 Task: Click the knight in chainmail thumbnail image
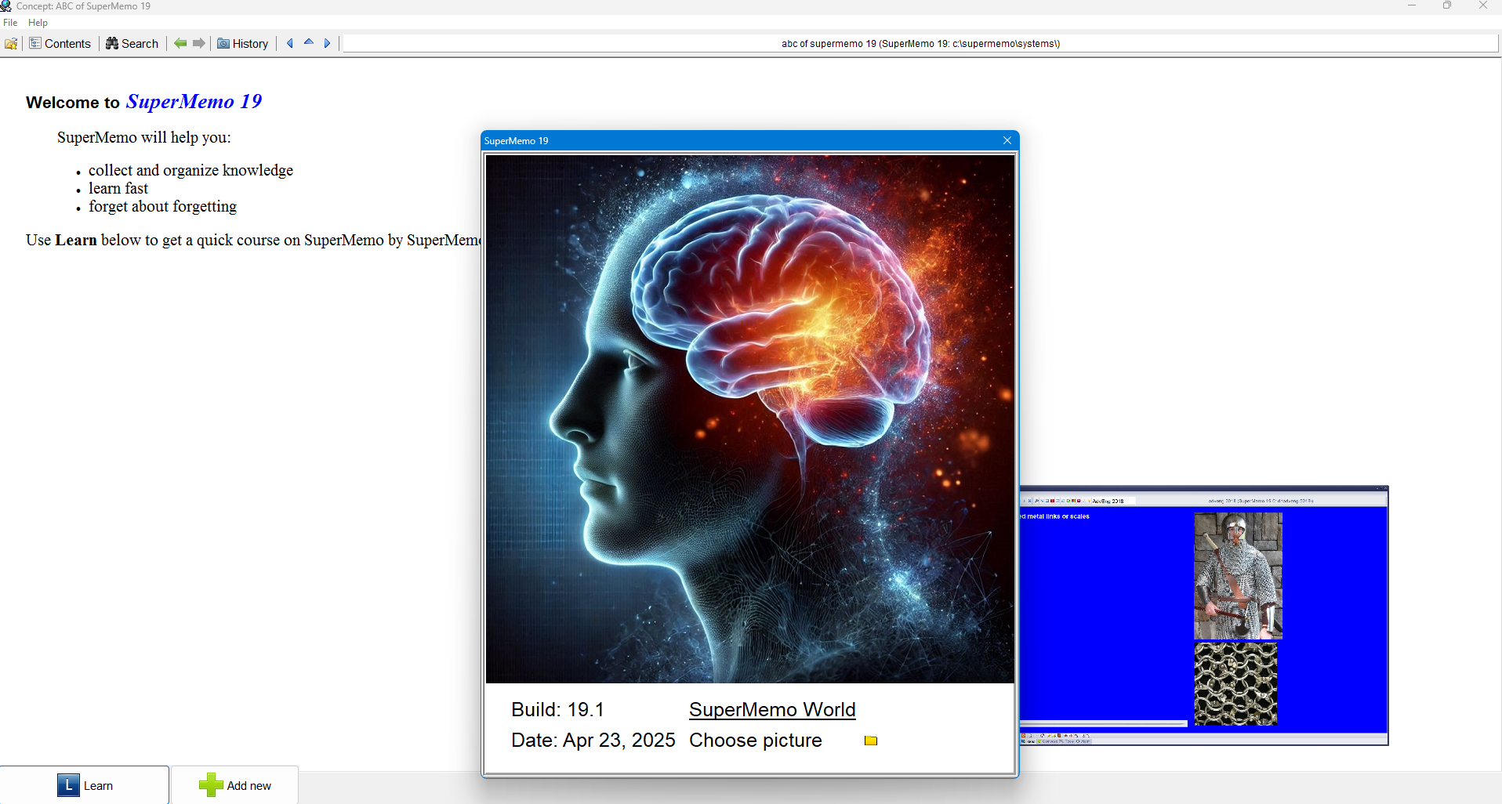pos(1238,576)
